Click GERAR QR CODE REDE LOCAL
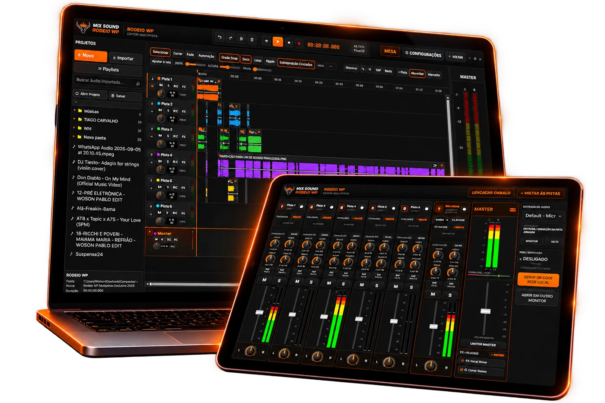The width and height of the screenshot is (605, 403). coord(538,280)
